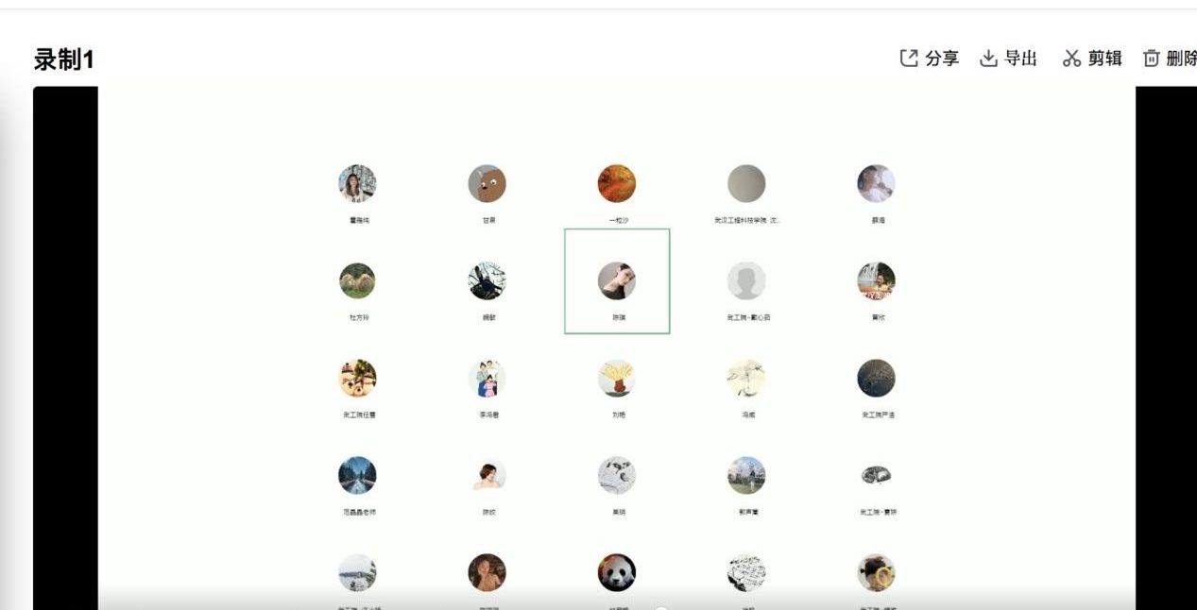
Task: Select the forest road avatar
Action: tap(357, 475)
